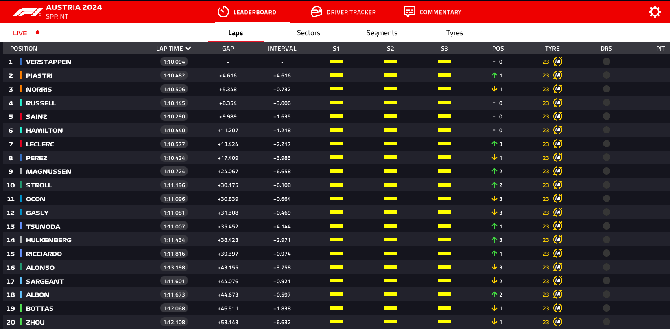Viewport: 670px width, 329px height.
Task: Click Sainz's yellow S2 sector bar
Action: (x=390, y=116)
